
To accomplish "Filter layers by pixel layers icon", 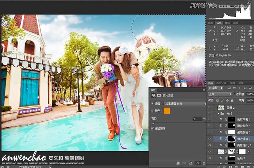I will point(229,88).
